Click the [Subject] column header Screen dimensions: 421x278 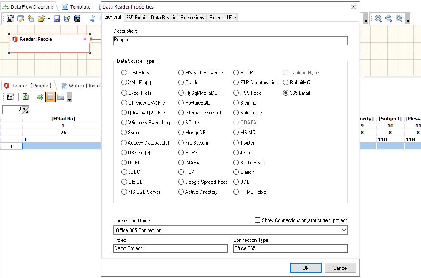click(x=390, y=119)
